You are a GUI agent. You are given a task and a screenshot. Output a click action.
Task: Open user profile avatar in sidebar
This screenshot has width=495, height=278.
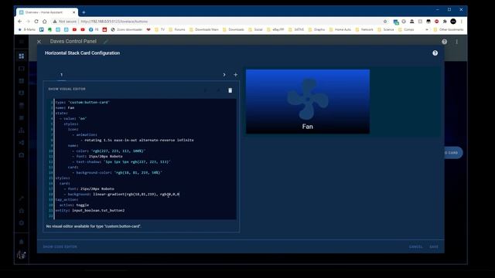[22, 255]
